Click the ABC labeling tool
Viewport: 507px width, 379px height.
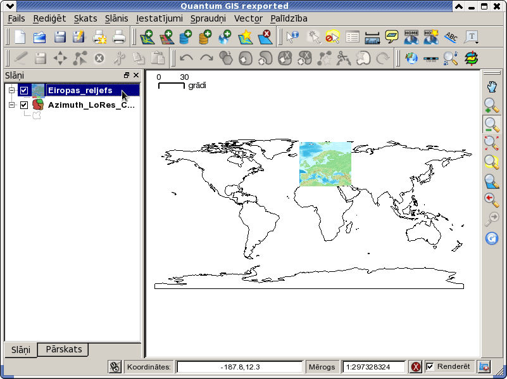pos(451,37)
